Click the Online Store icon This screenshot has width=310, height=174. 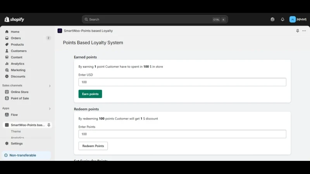tap(7, 92)
